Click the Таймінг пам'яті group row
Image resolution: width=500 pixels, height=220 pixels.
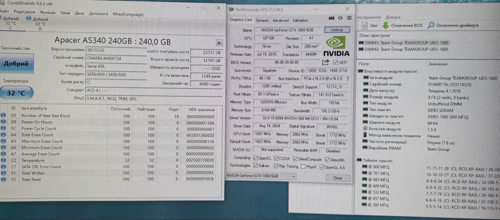378,161
